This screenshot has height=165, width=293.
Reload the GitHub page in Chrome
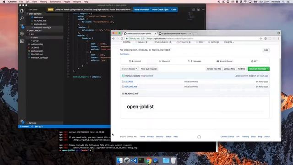(122, 38)
